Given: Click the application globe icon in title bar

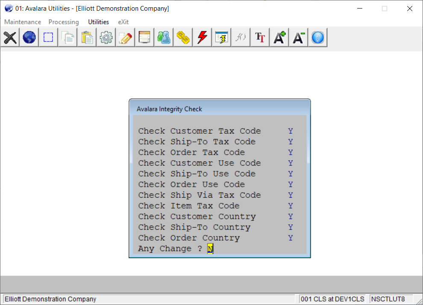Looking at the screenshot, I should point(9,9).
